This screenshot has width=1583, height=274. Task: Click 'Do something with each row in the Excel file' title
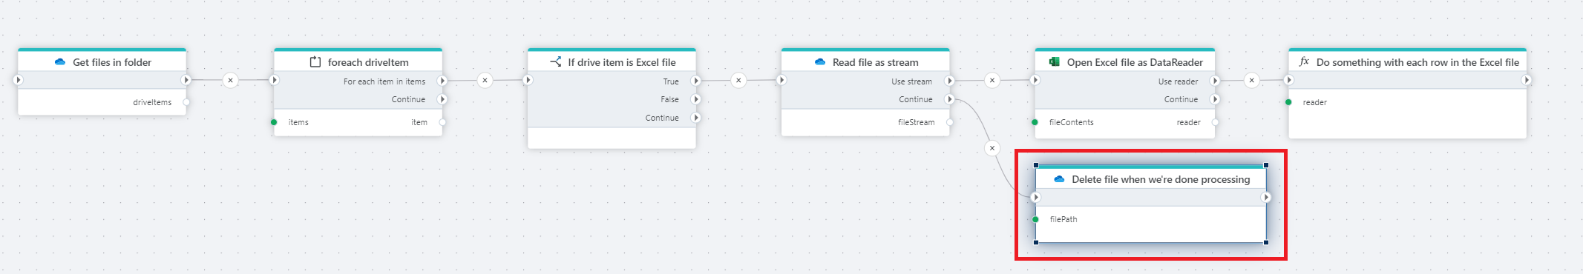tap(1418, 62)
